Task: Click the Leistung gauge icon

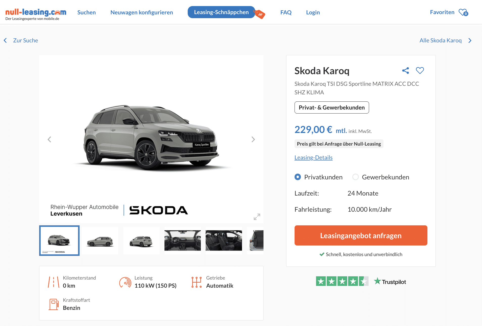Action: coord(125,282)
